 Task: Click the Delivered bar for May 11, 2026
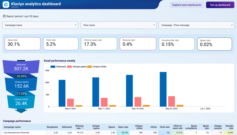96,92
